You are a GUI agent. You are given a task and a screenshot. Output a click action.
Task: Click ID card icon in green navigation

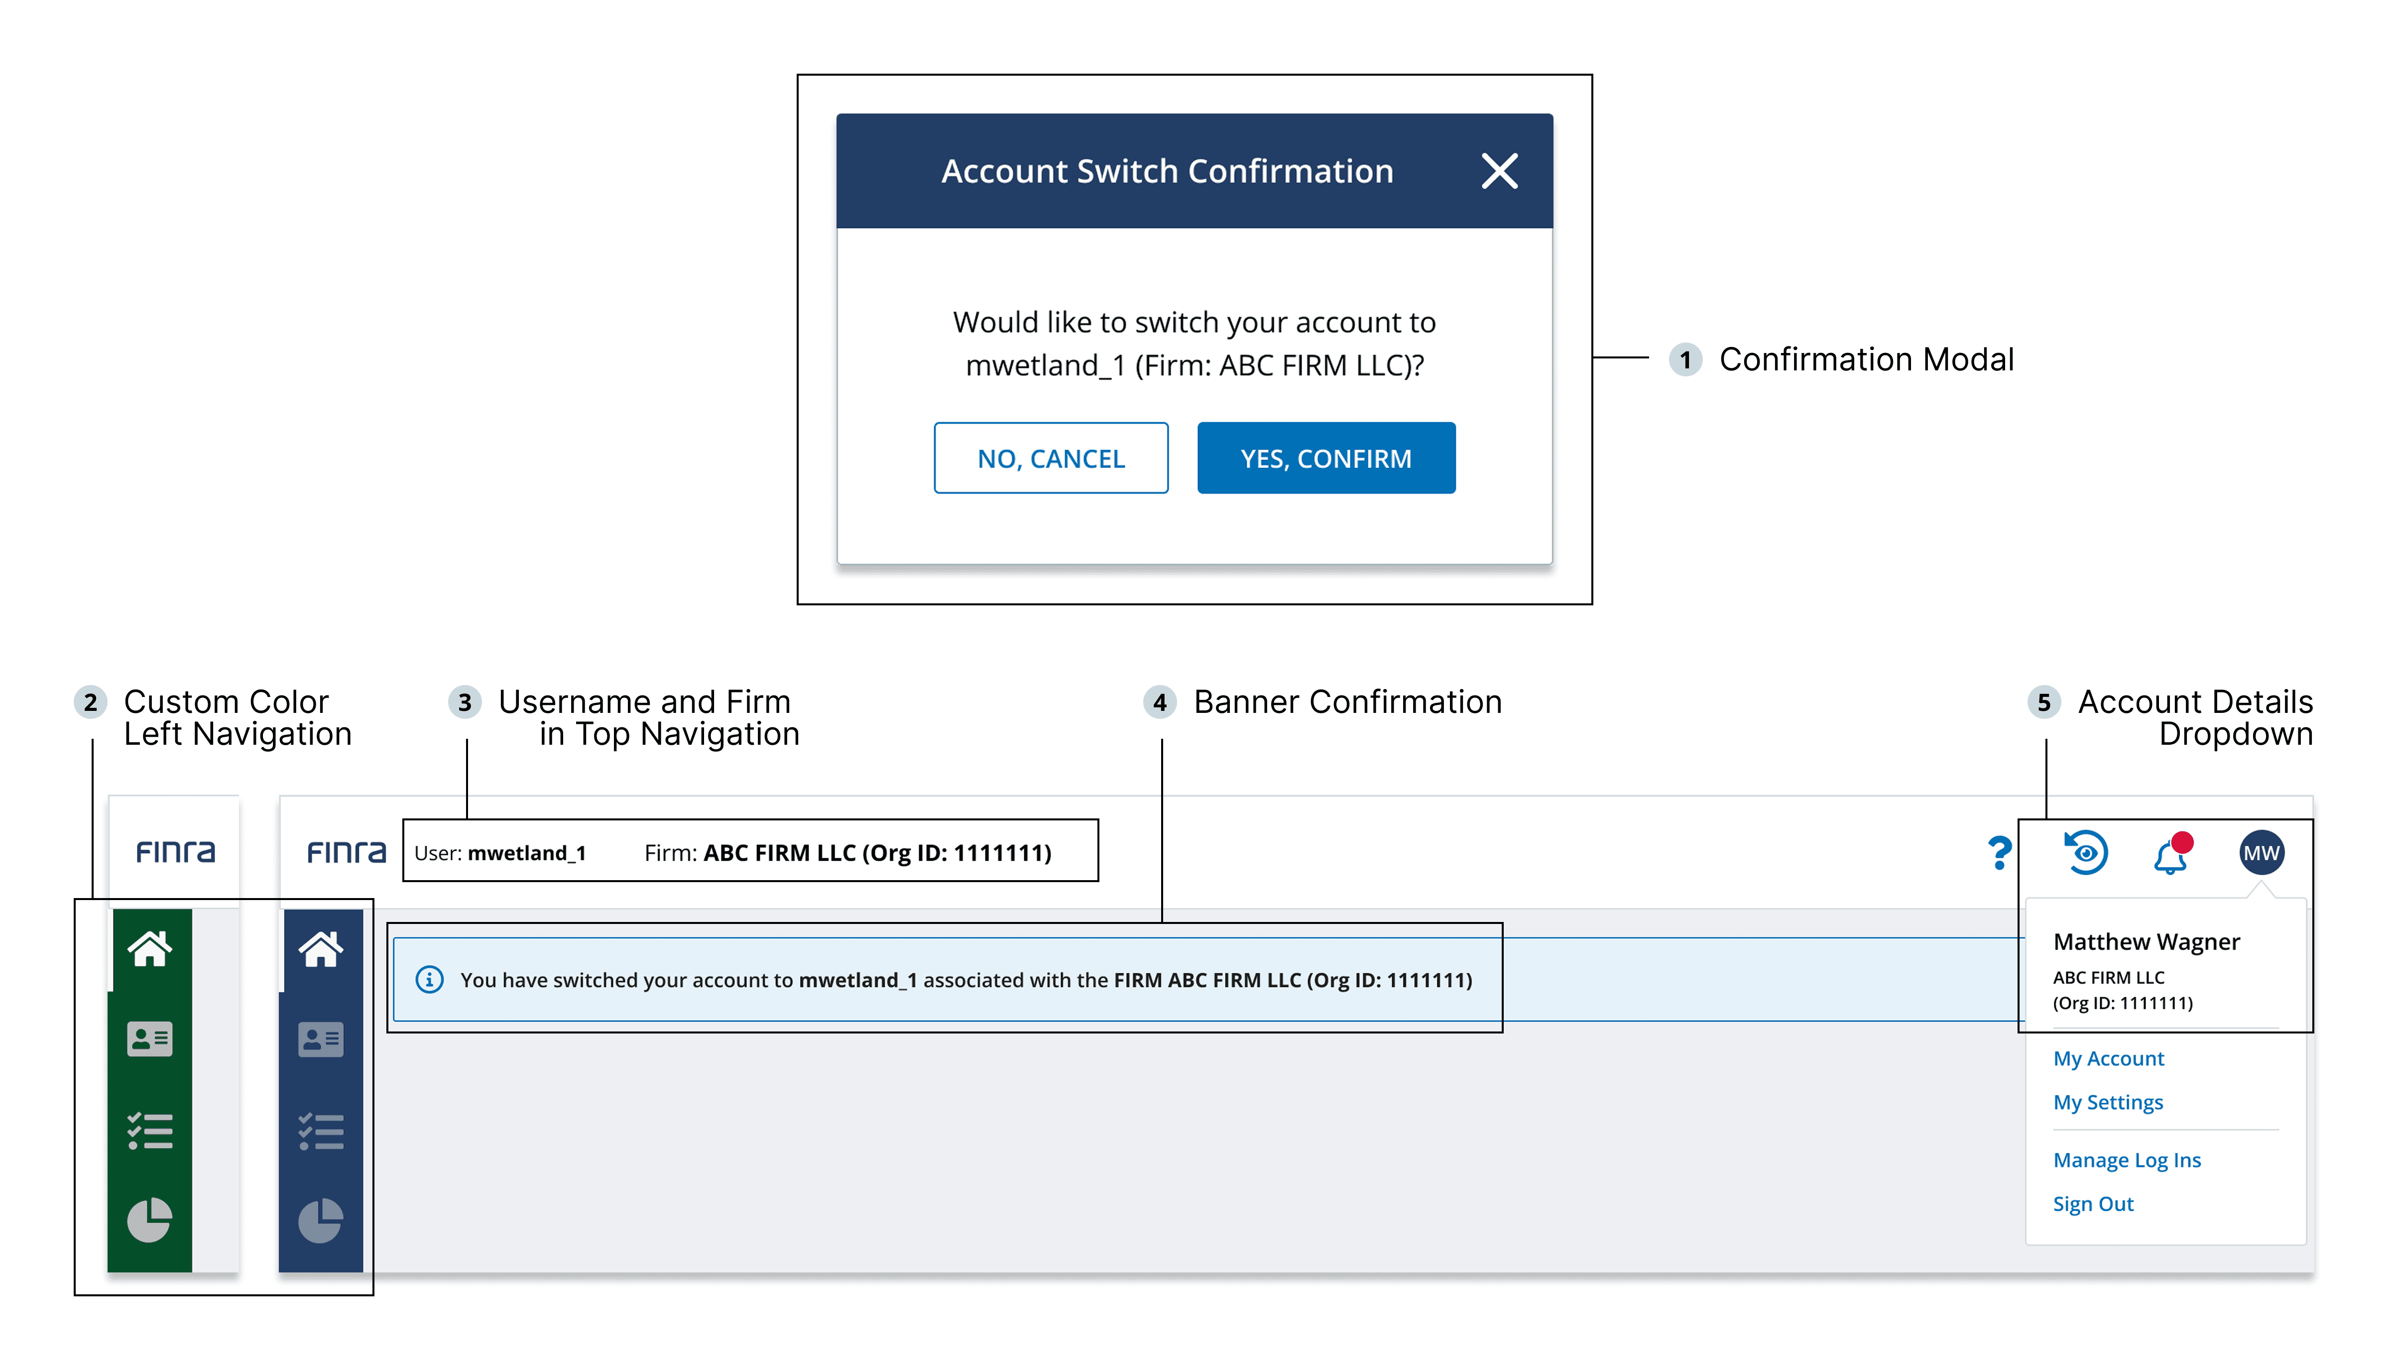pyautogui.click(x=150, y=1039)
